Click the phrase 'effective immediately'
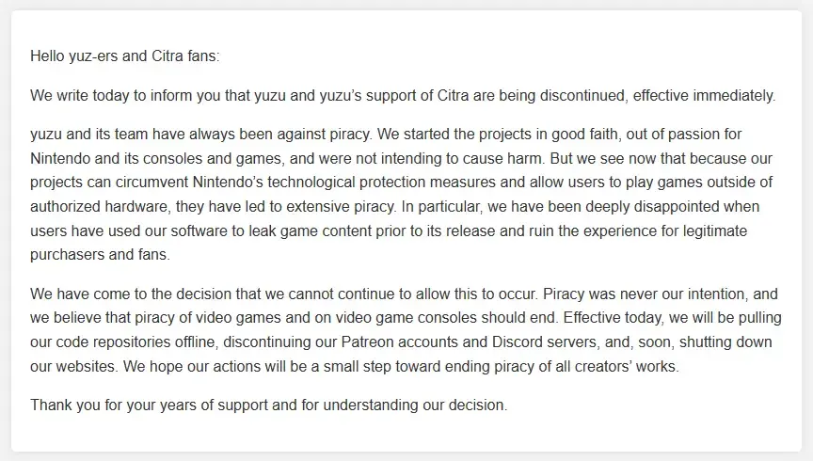The image size is (813, 461). point(704,95)
